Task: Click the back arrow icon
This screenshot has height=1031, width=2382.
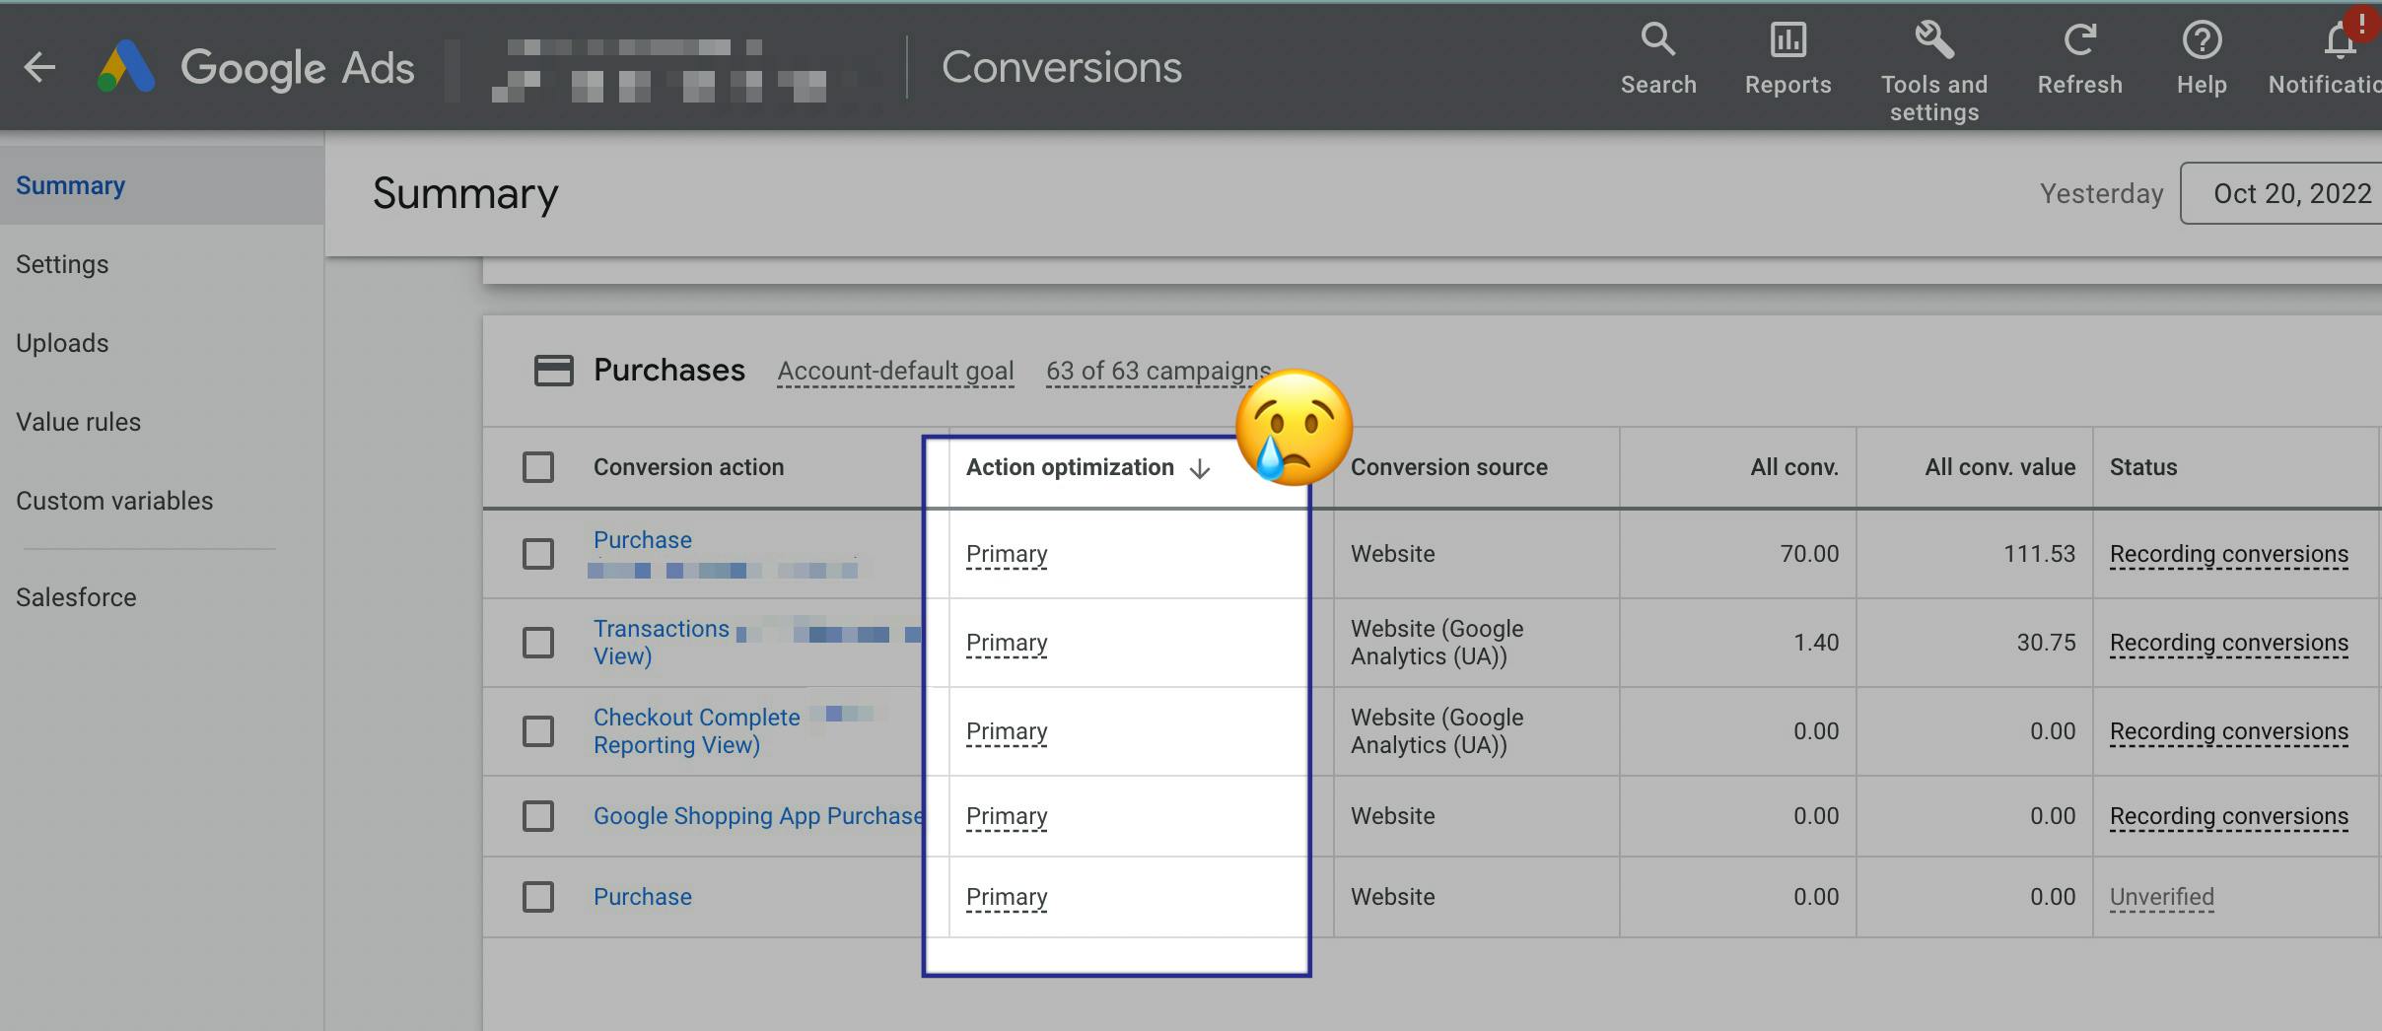Action: [x=39, y=67]
